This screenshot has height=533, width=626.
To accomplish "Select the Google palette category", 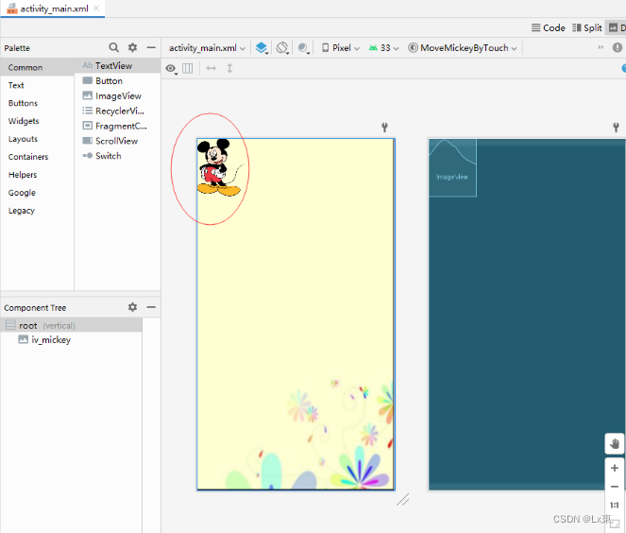I will pyautogui.click(x=37, y=193).
